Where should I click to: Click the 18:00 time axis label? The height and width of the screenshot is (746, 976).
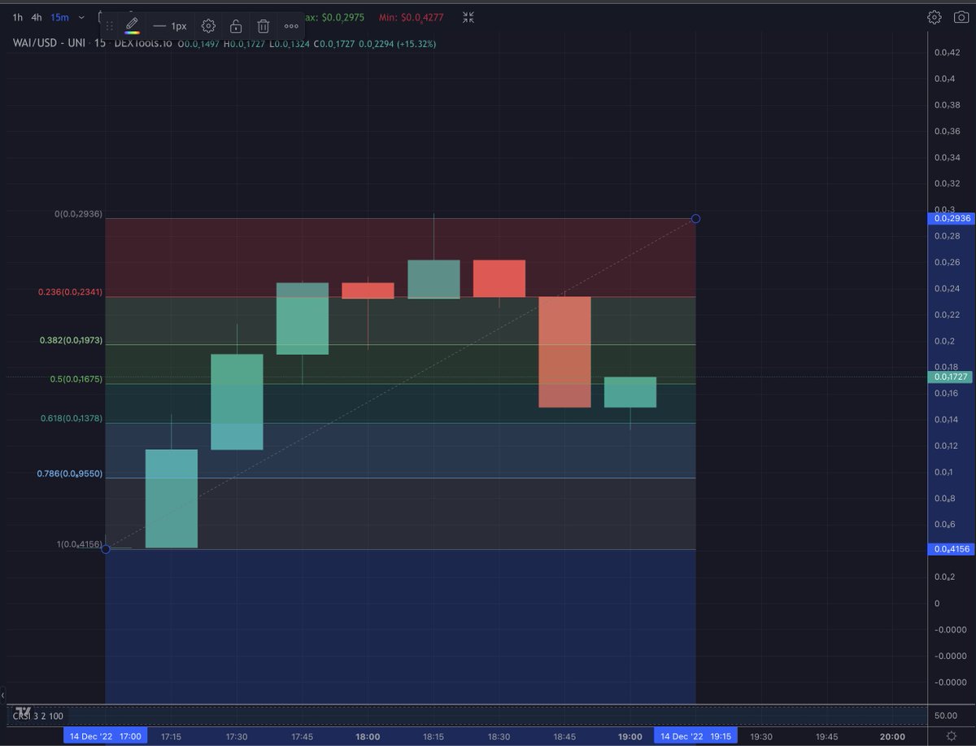click(368, 735)
